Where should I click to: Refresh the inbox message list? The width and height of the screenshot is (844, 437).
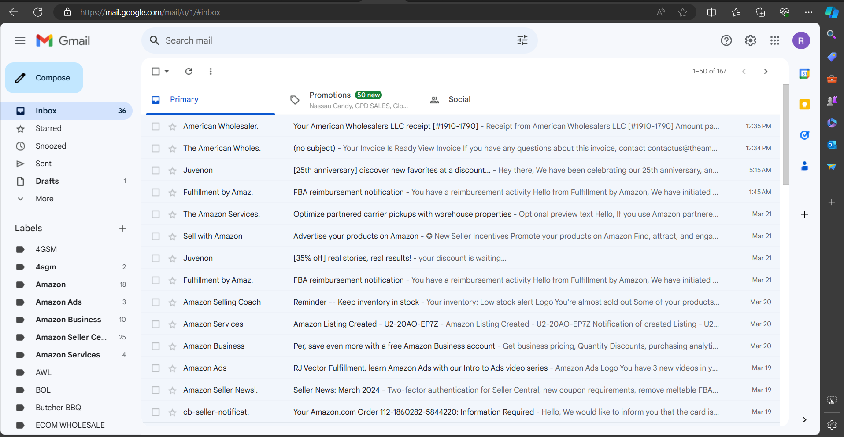tap(189, 71)
